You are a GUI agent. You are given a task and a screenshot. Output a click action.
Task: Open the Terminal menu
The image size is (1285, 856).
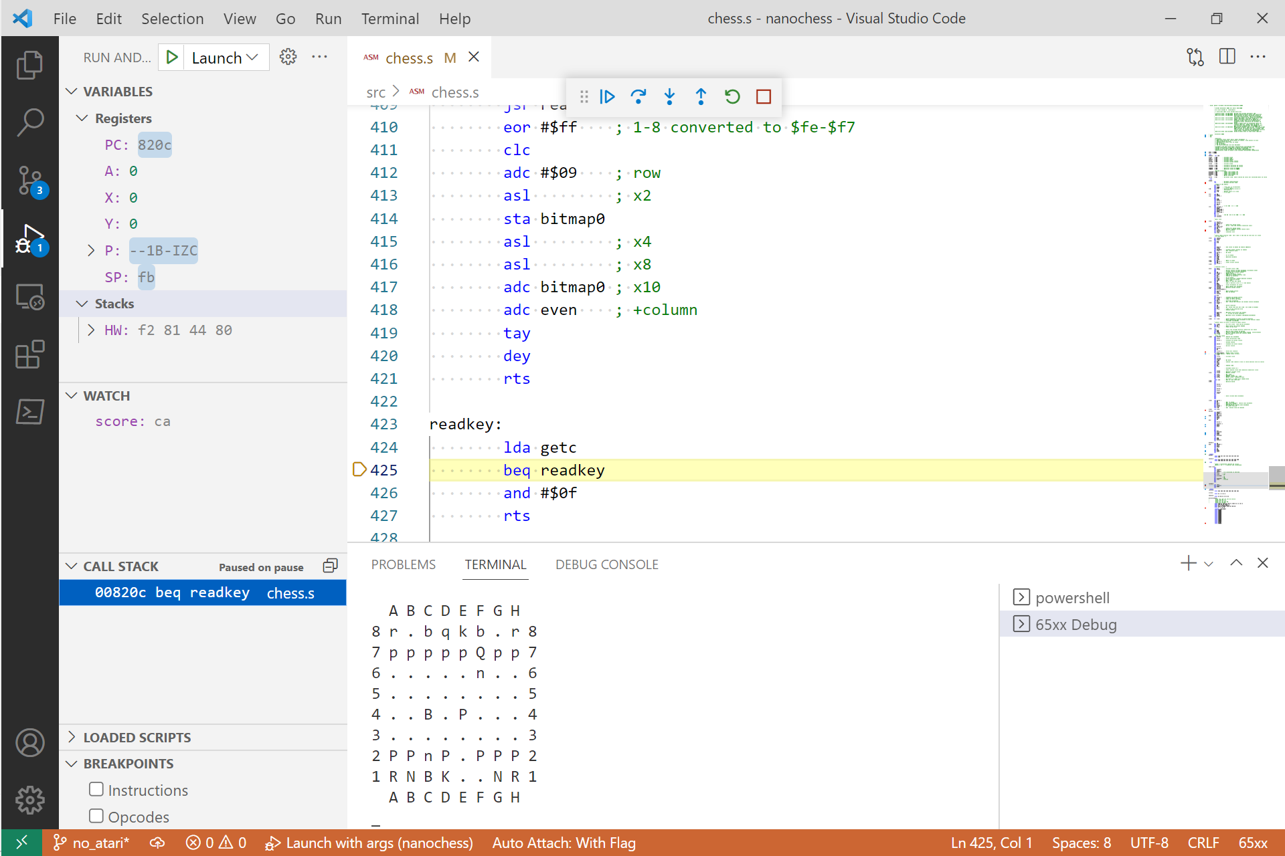click(390, 19)
